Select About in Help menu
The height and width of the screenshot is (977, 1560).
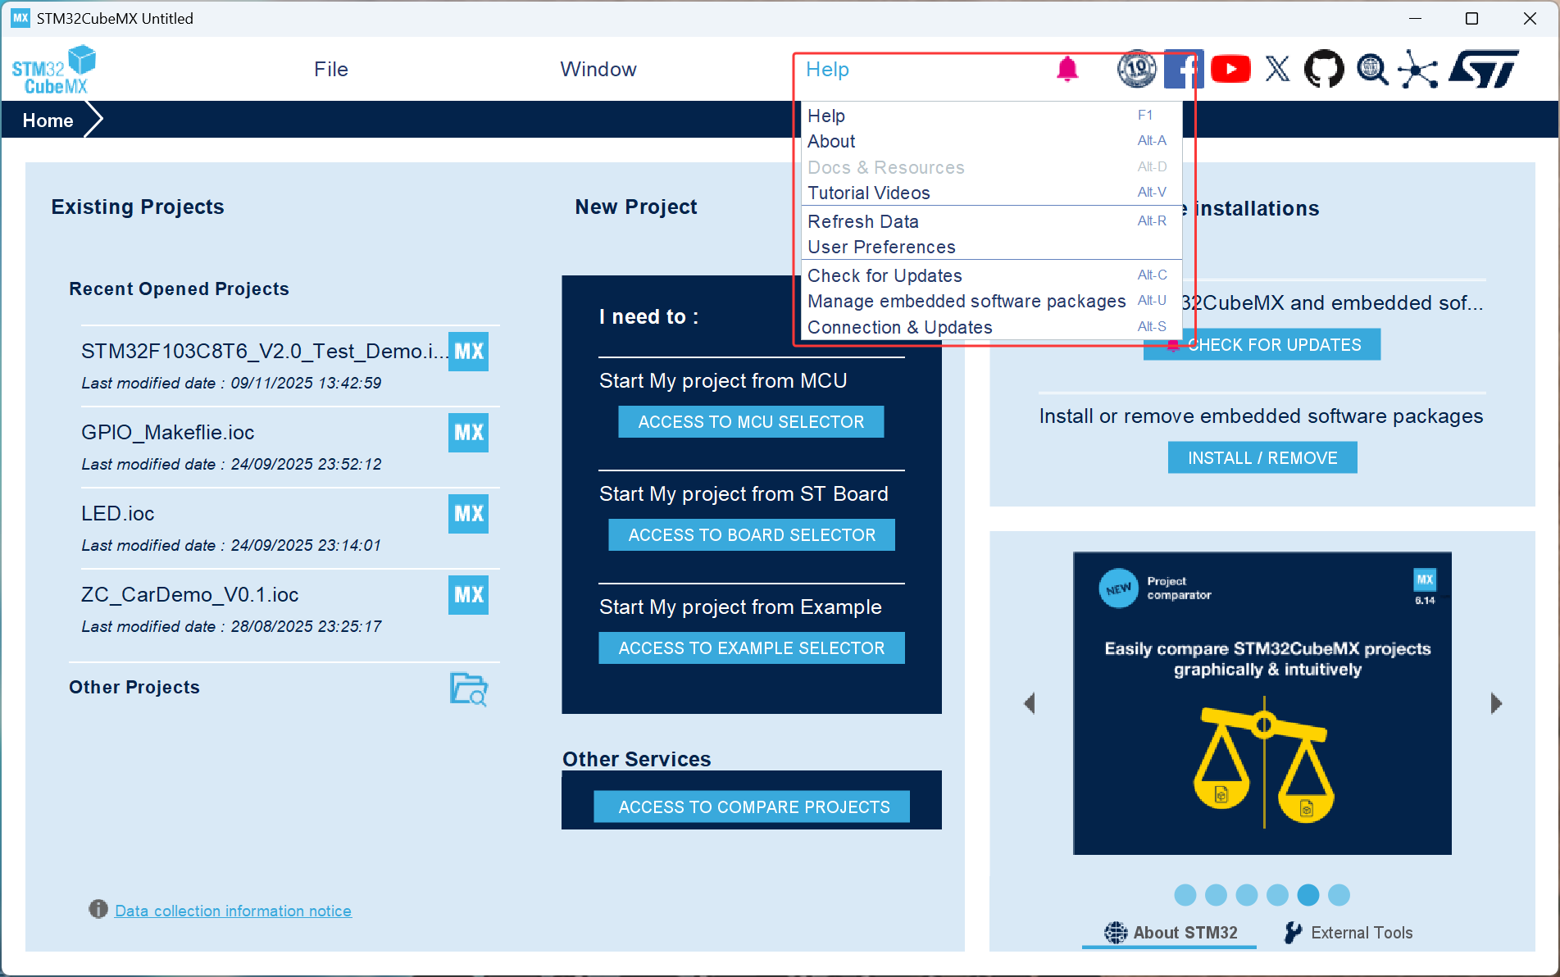991,141
